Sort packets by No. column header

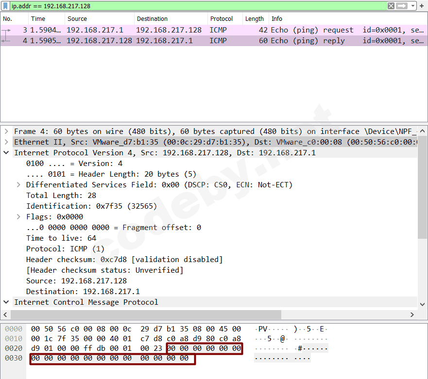tap(15, 19)
